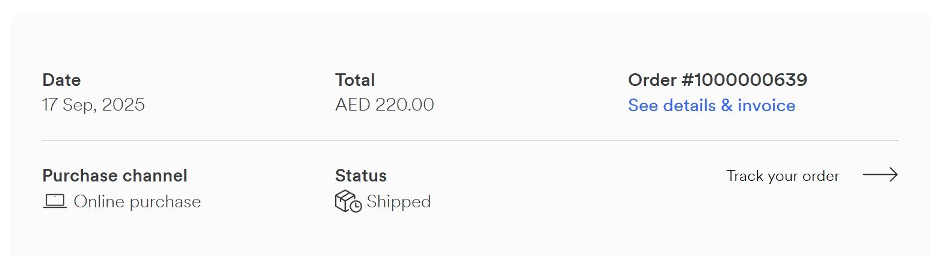The width and height of the screenshot is (942, 256).
Task: Click the laptop icon beside Online purchase
Action: point(55,201)
